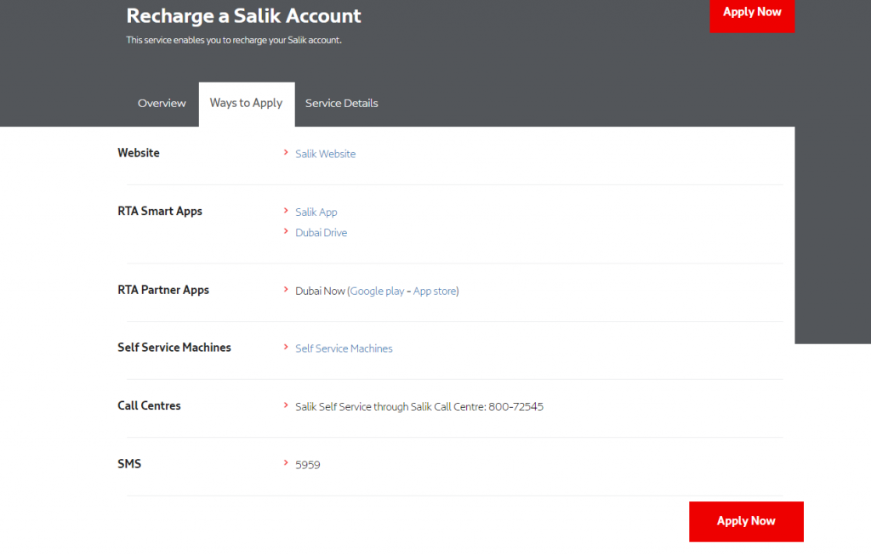Click the service description under the page title
This screenshot has width=871, height=555.
[x=234, y=40]
